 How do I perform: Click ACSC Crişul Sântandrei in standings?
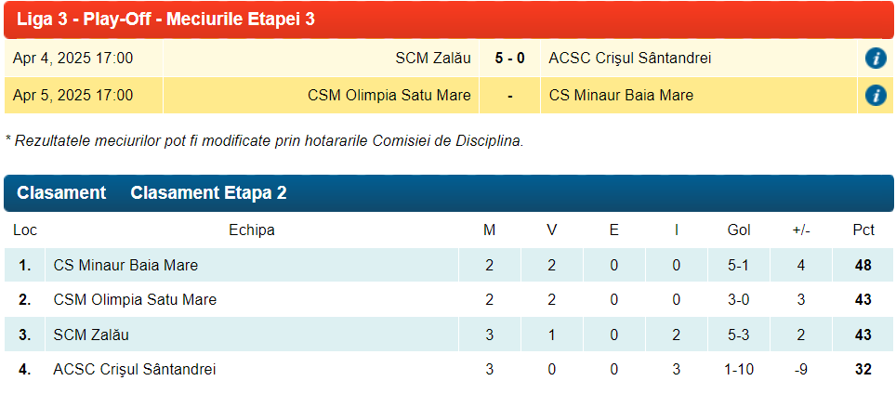tap(135, 370)
